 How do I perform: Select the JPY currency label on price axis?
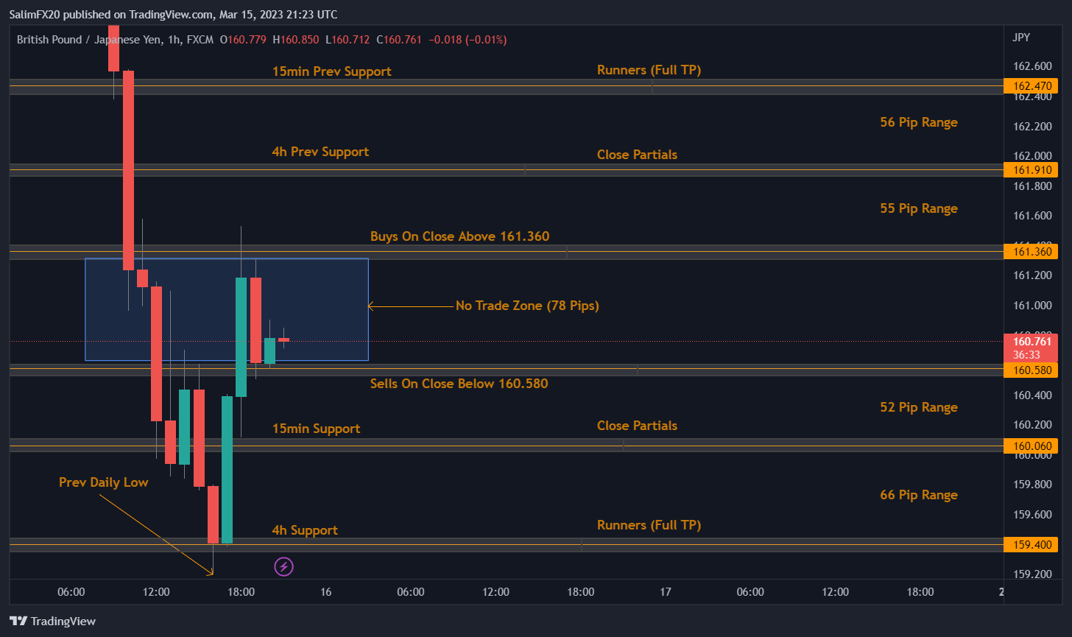tap(1021, 37)
